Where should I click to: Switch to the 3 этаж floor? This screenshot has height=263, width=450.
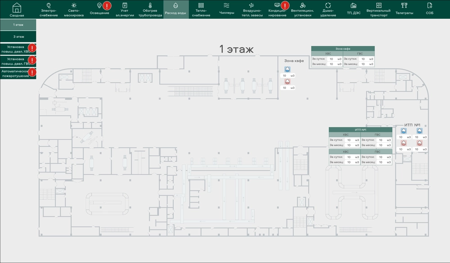click(x=18, y=36)
